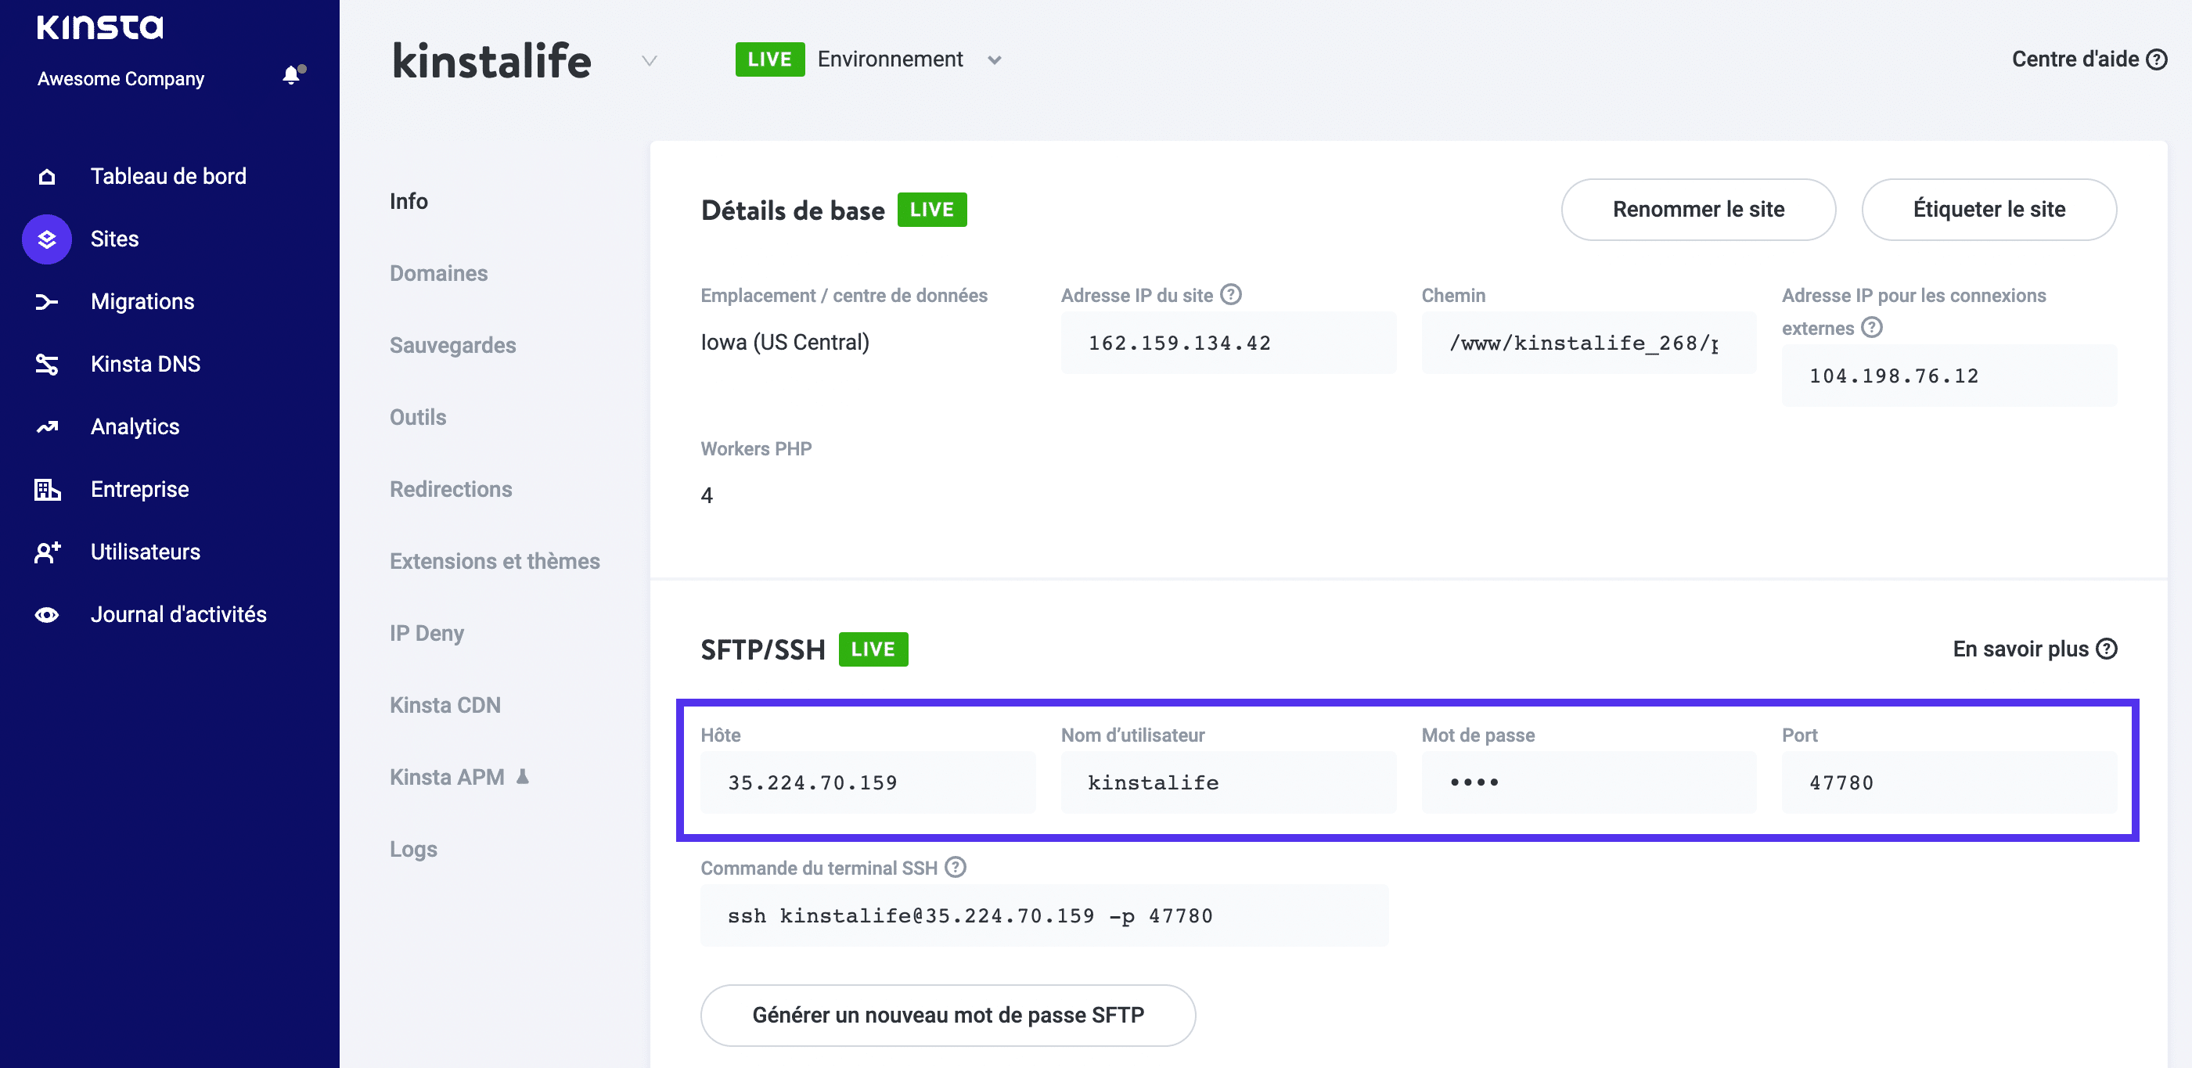Screen dimensions: 2192x1068
Task: Click Awesome Company name in sidebar
Action: click(x=121, y=78)
